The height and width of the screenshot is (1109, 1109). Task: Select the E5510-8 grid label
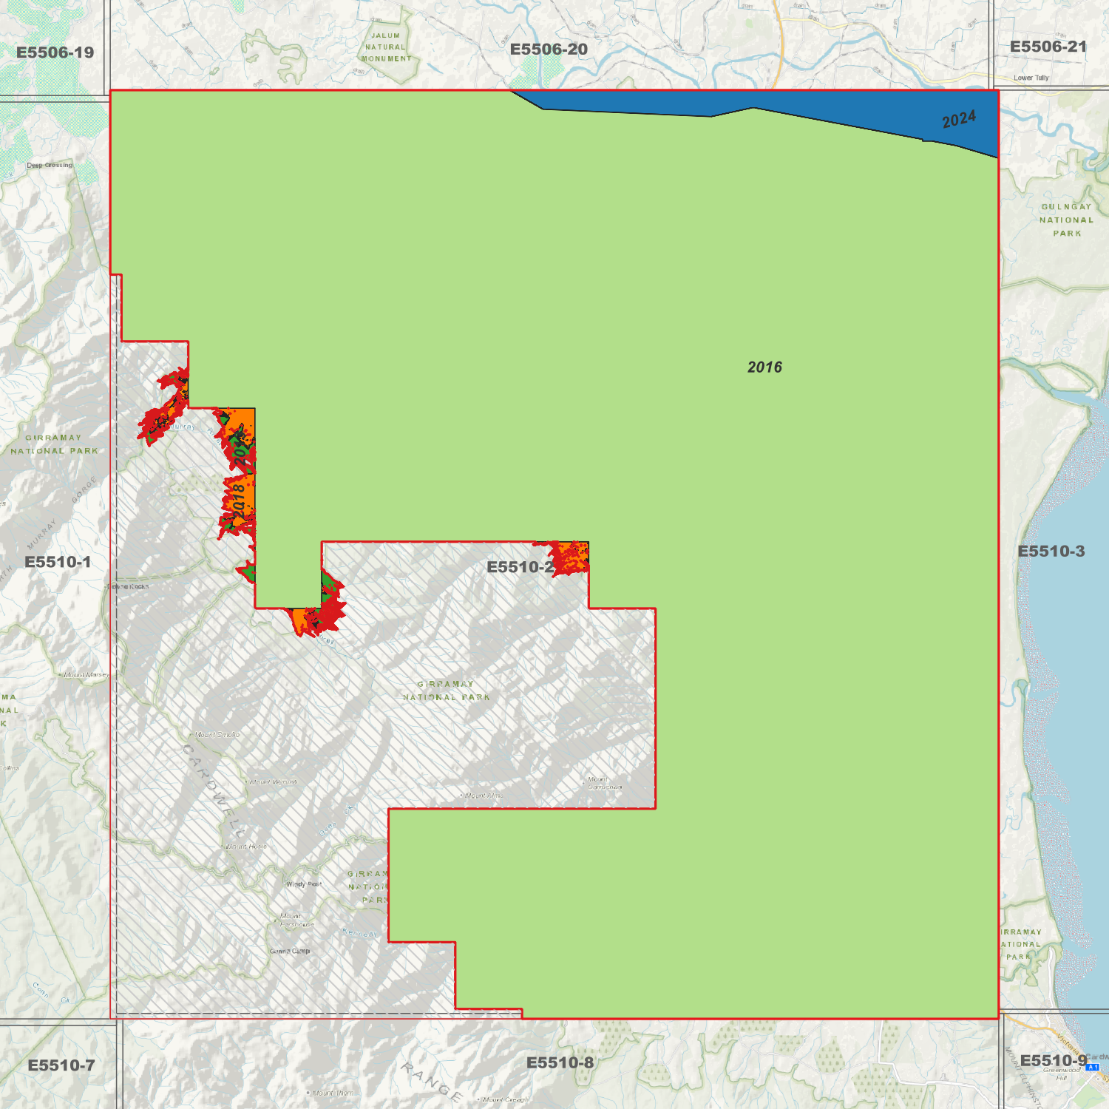pyautogui.click(x=560, y=1062)
